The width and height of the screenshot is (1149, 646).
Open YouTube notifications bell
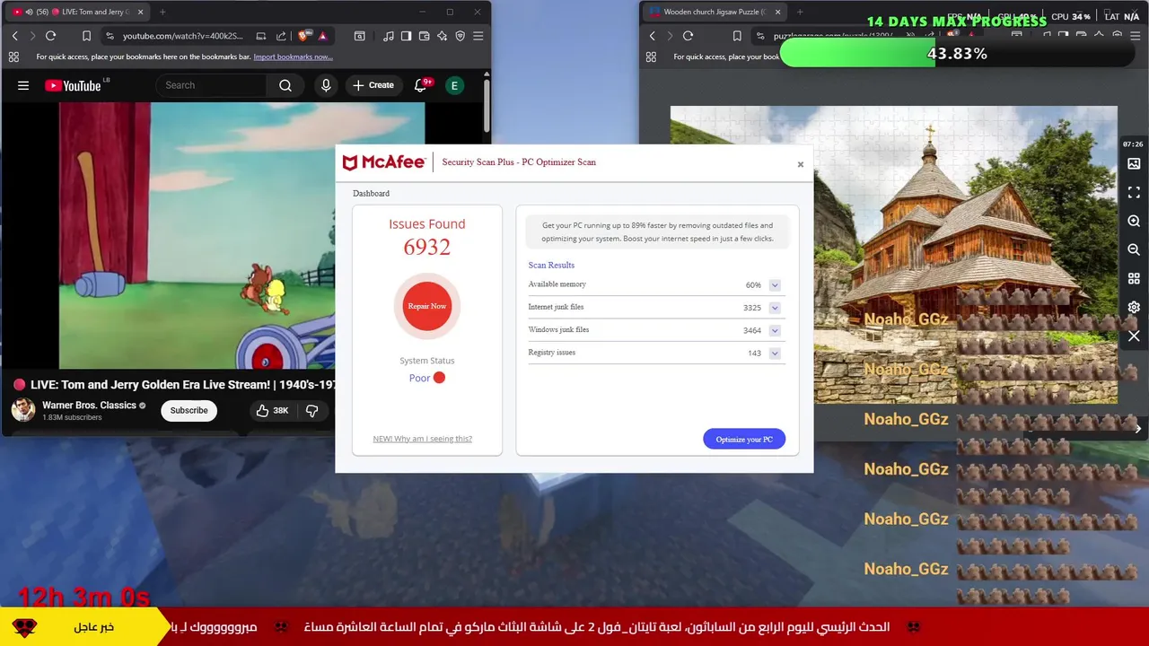coord(420,85)
